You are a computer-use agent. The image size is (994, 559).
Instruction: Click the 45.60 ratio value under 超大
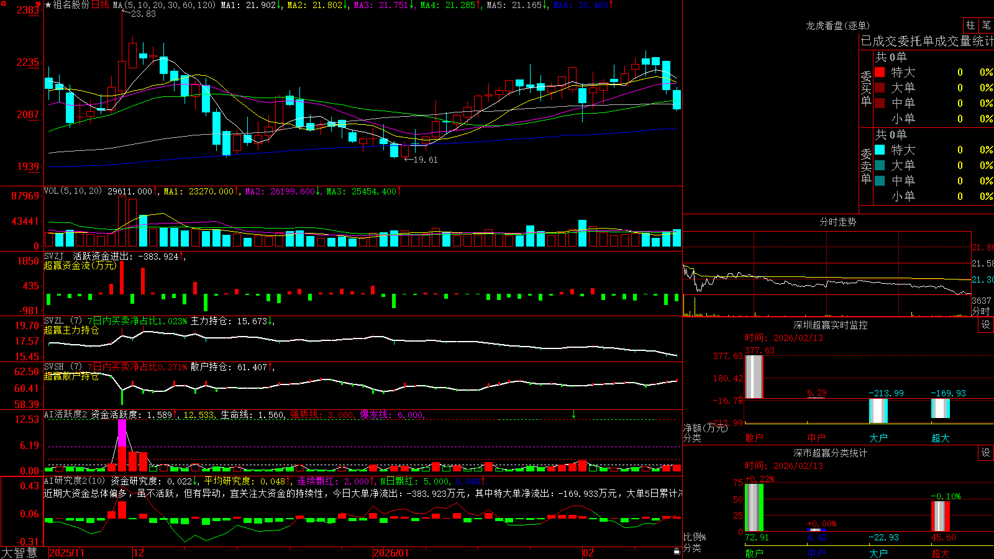(x=944, y=537)
